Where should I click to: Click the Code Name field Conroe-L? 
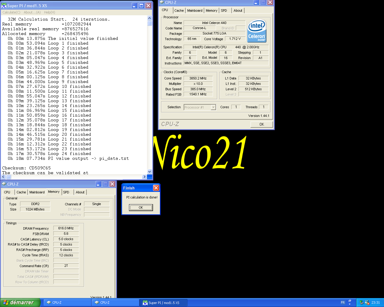[x=199, y=28]
